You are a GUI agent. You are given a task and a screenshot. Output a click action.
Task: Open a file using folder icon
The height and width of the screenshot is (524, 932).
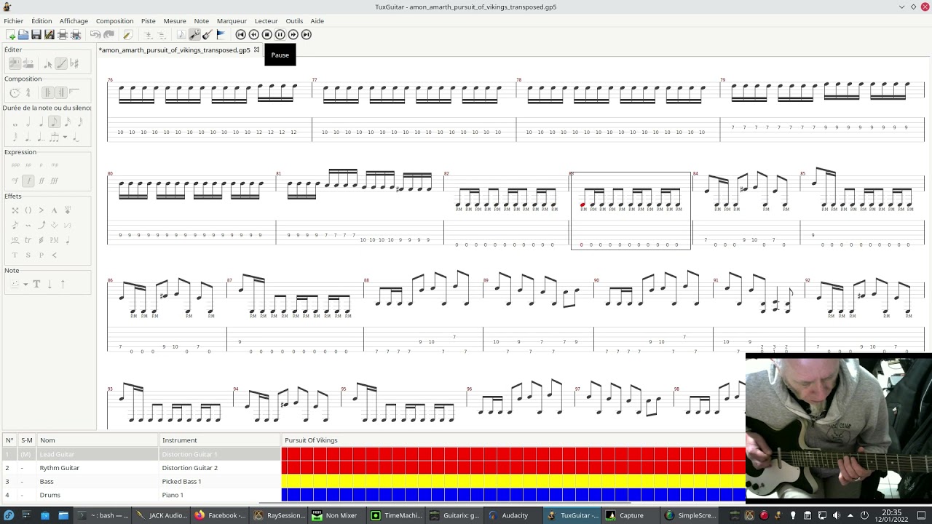tap(23, 34)
